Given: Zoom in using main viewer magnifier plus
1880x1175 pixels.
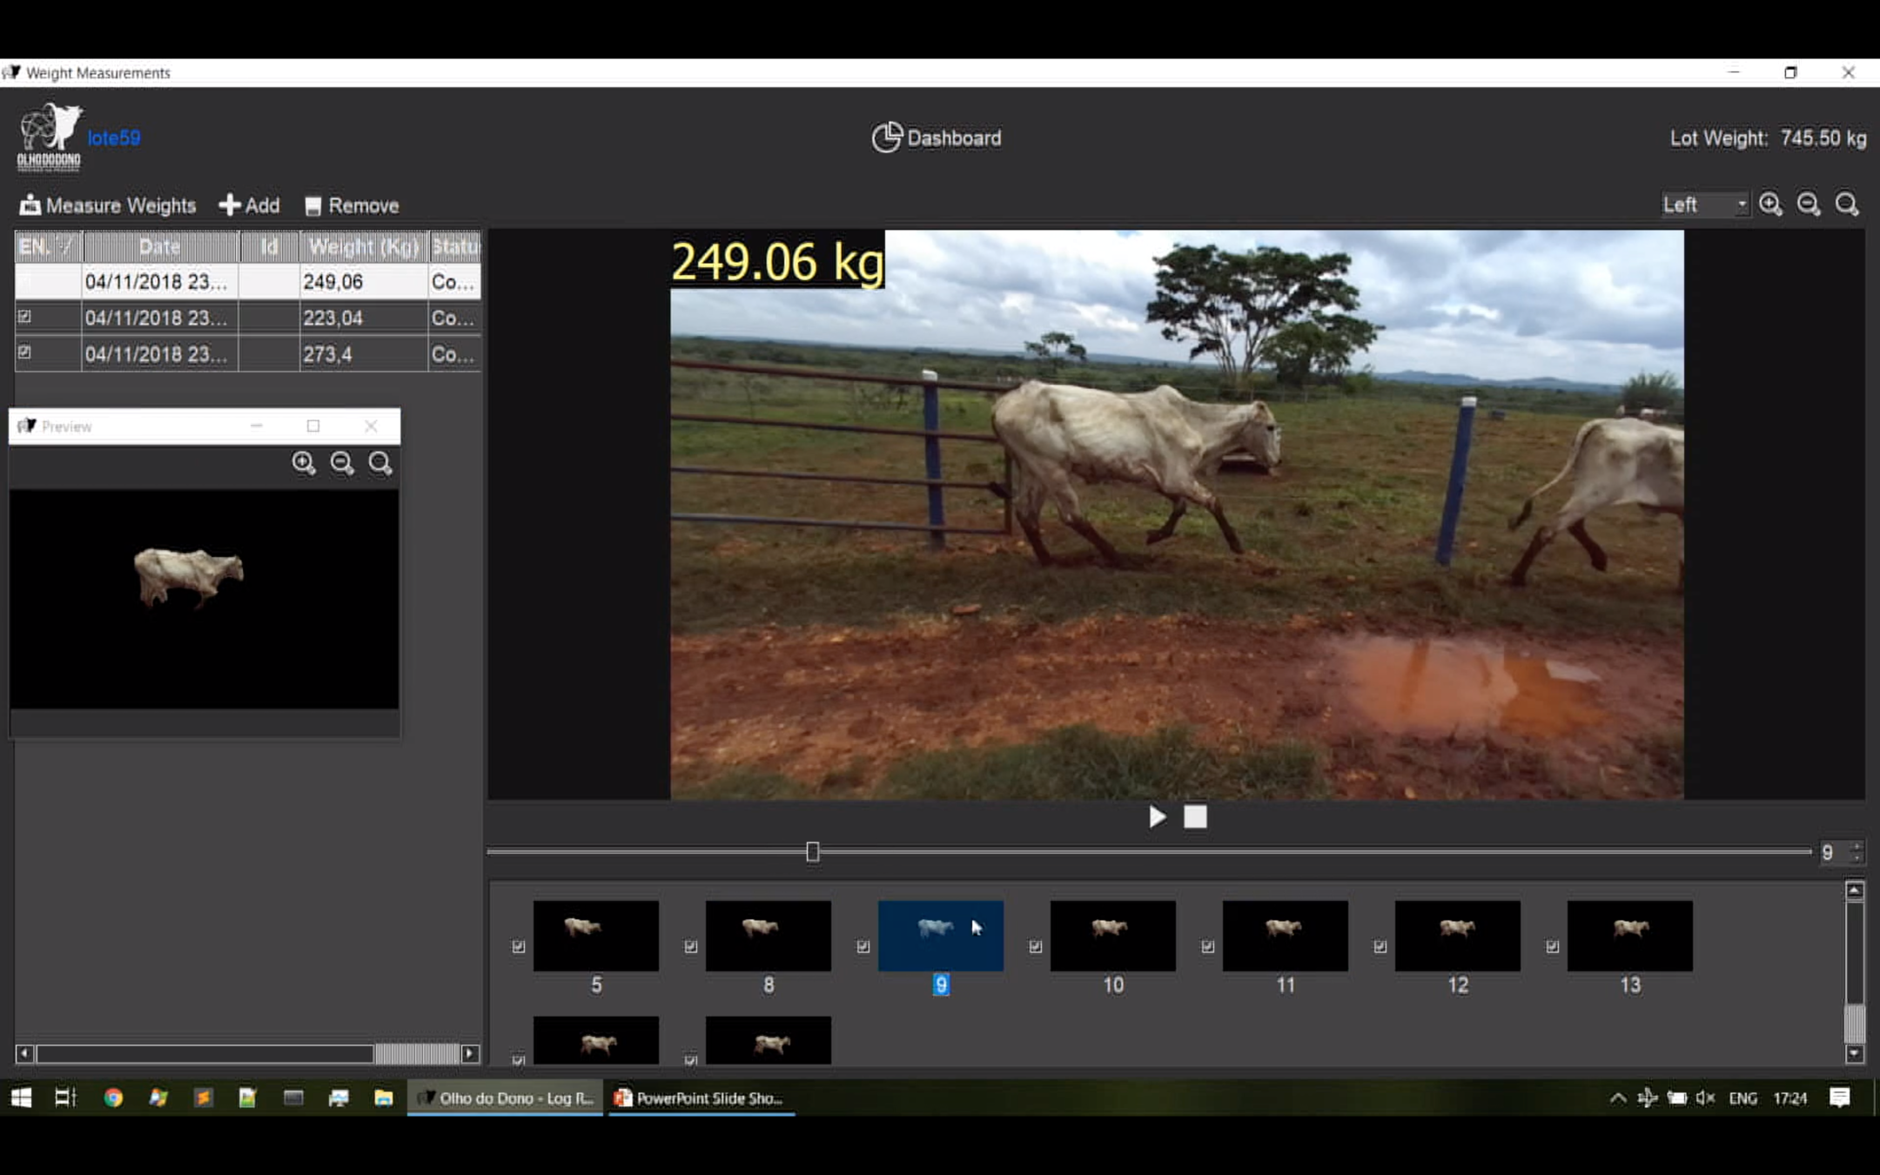Looking at the screenshot, I should coord(1769,205).
